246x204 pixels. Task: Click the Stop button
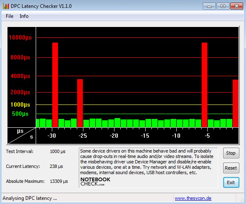(231, 153)
